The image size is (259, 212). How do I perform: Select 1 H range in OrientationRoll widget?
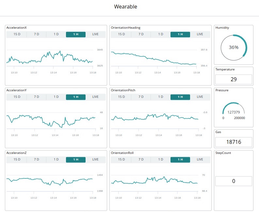click(x=180, y=159)
